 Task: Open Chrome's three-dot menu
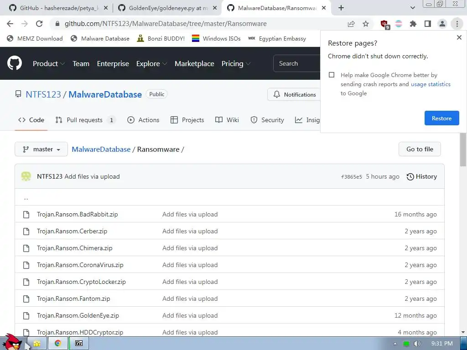(457, 24)
